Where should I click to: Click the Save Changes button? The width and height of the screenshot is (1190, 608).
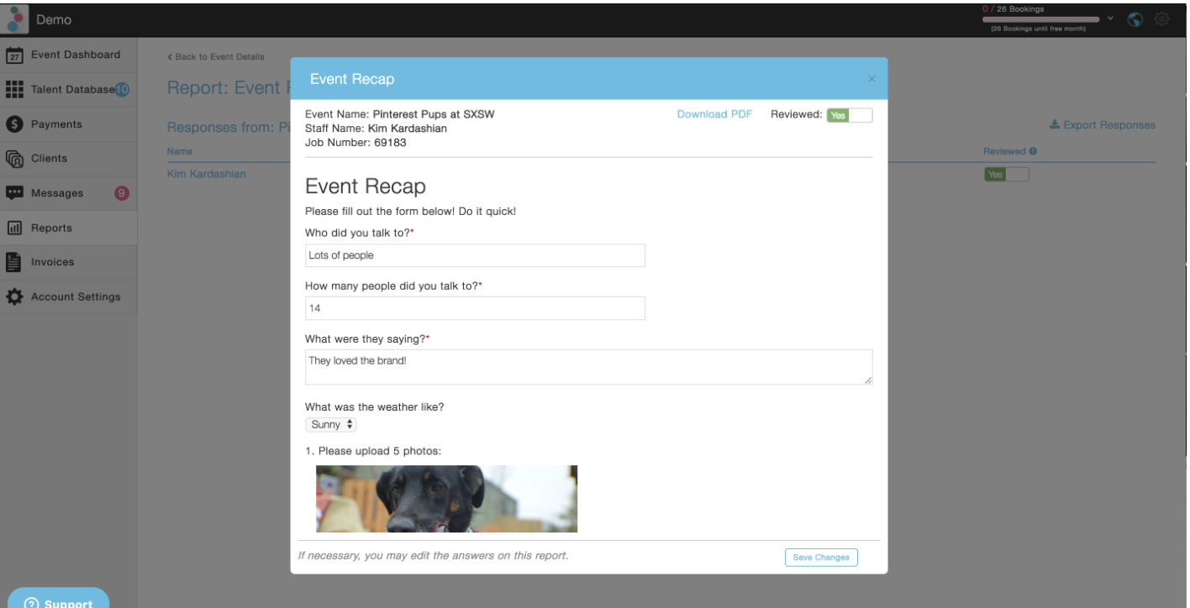821,557
